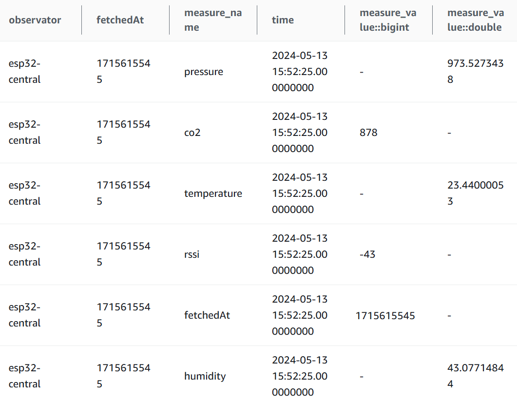Select the pressure measure name cell
Viewport: 517px width, 402px height.
click(x=203, y=72)
